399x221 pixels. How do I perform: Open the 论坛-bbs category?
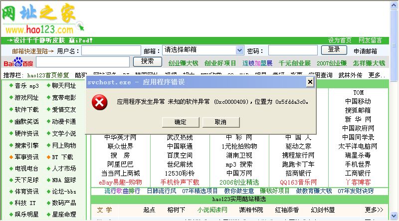[64, 192]
